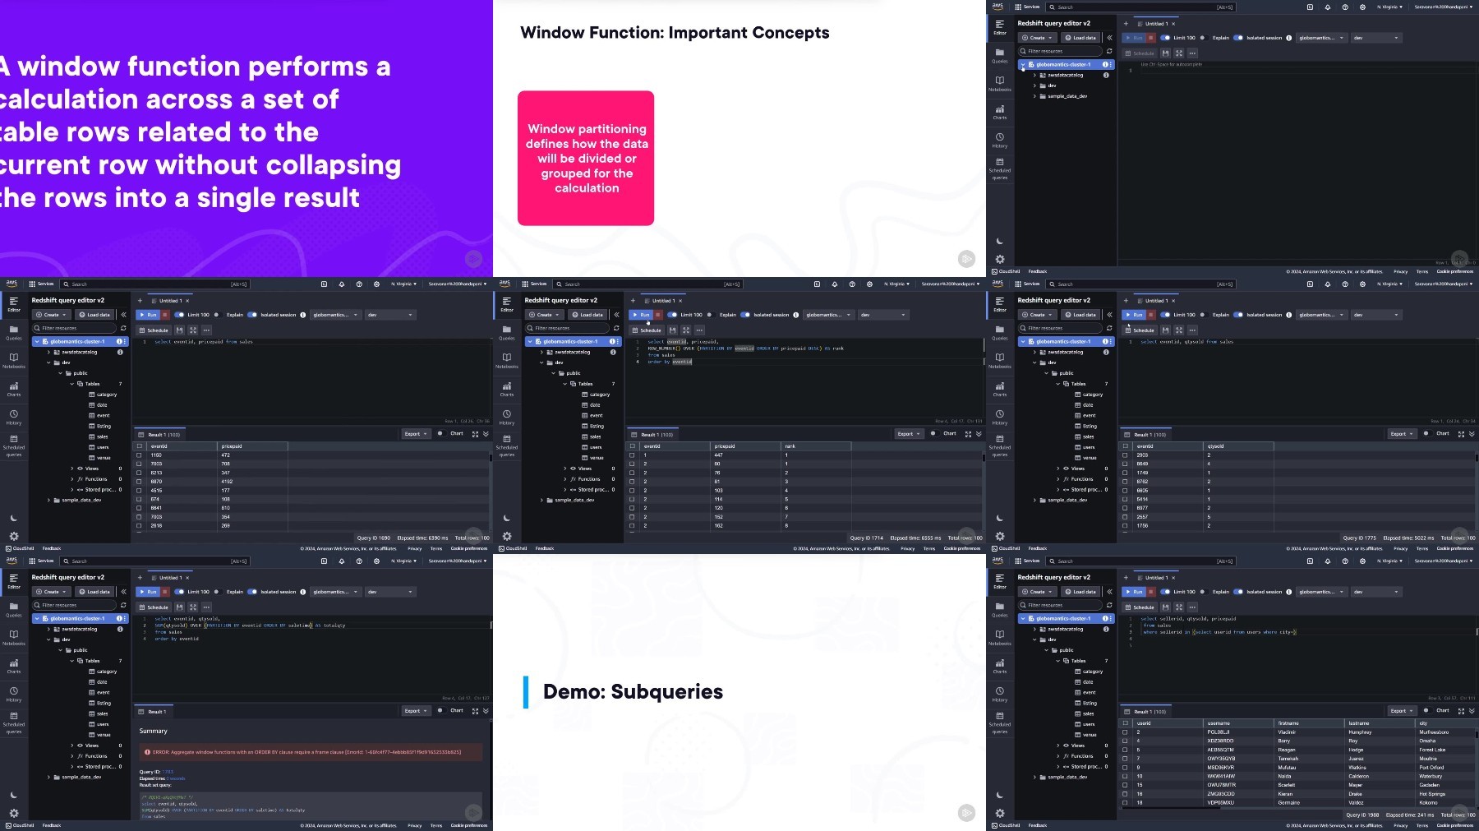Check row with eventid 1150 in Query 1690 frame
This screenshot has width=1479, height=831.
pyautogui.click(x=139, y=455)
